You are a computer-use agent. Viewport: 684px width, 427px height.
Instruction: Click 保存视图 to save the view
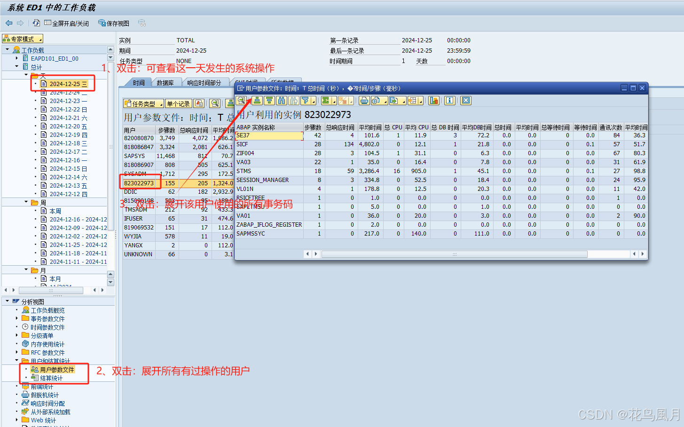[113, 23]
